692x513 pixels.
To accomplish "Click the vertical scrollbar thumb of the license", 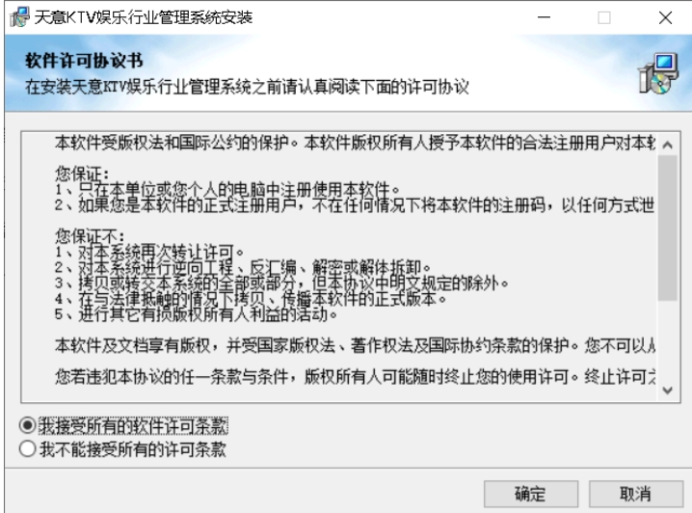I will [667, 228].
